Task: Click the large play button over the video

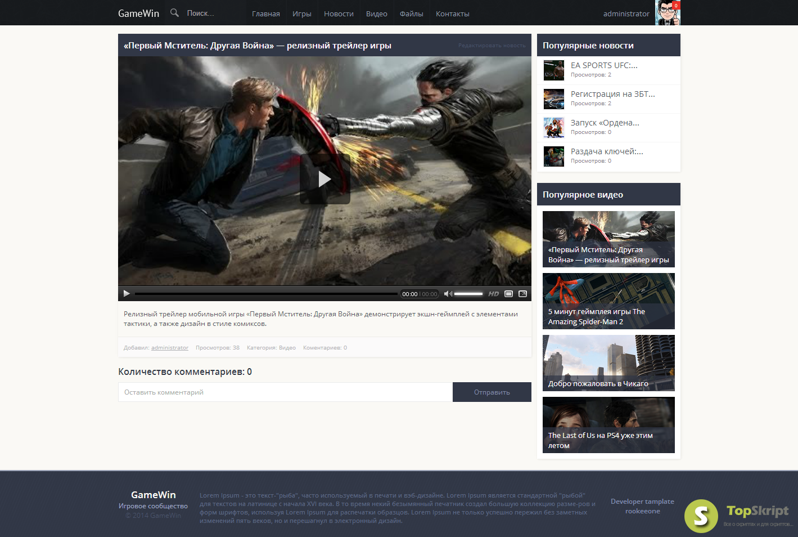Action: coord(325,179)
